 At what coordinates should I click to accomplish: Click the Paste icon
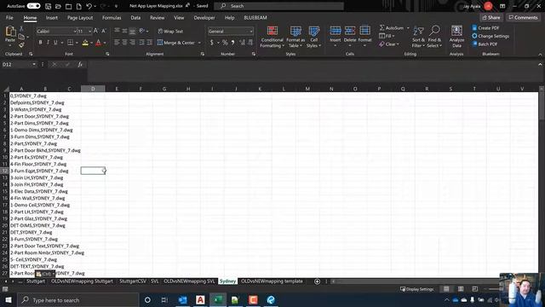(10, 32)
